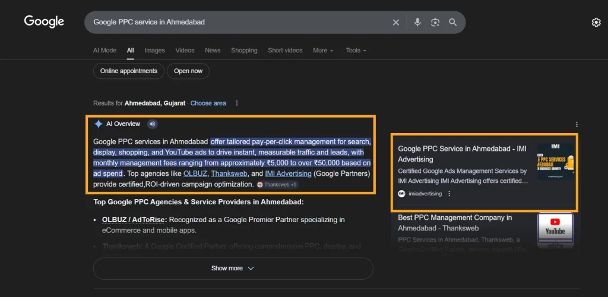Start voice search with microphone icon
Screen dimensions: 608x297
pos(417,23)
